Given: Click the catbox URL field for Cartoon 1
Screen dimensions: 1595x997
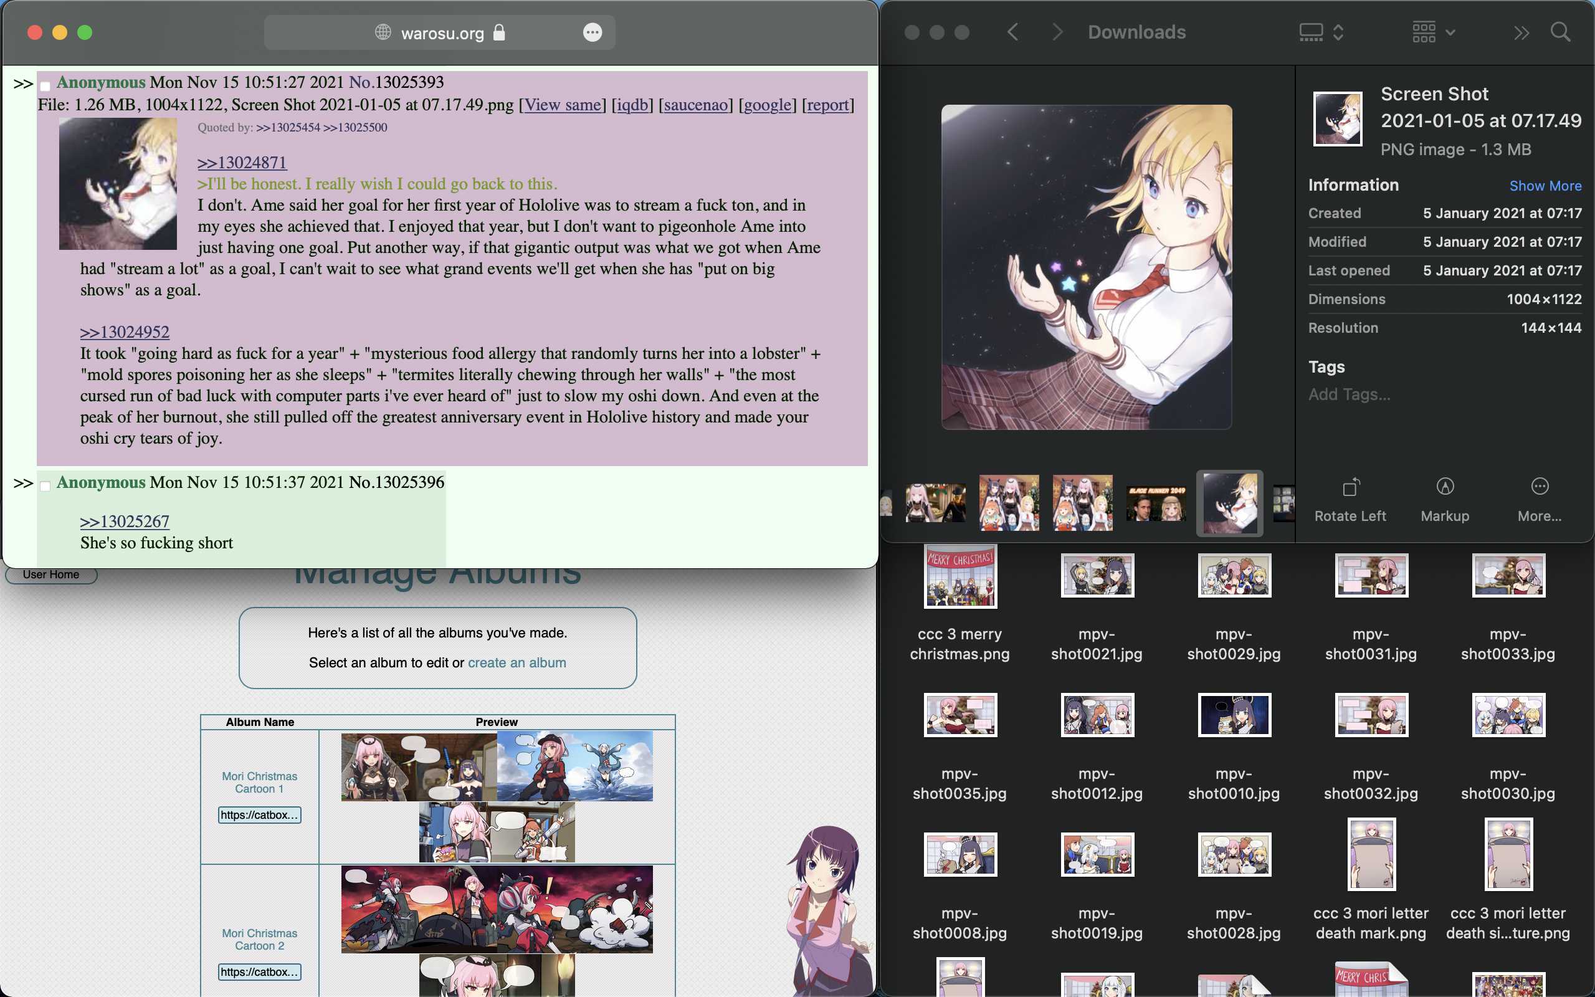Looking at the screenshot, I should [x=260, y=815].
